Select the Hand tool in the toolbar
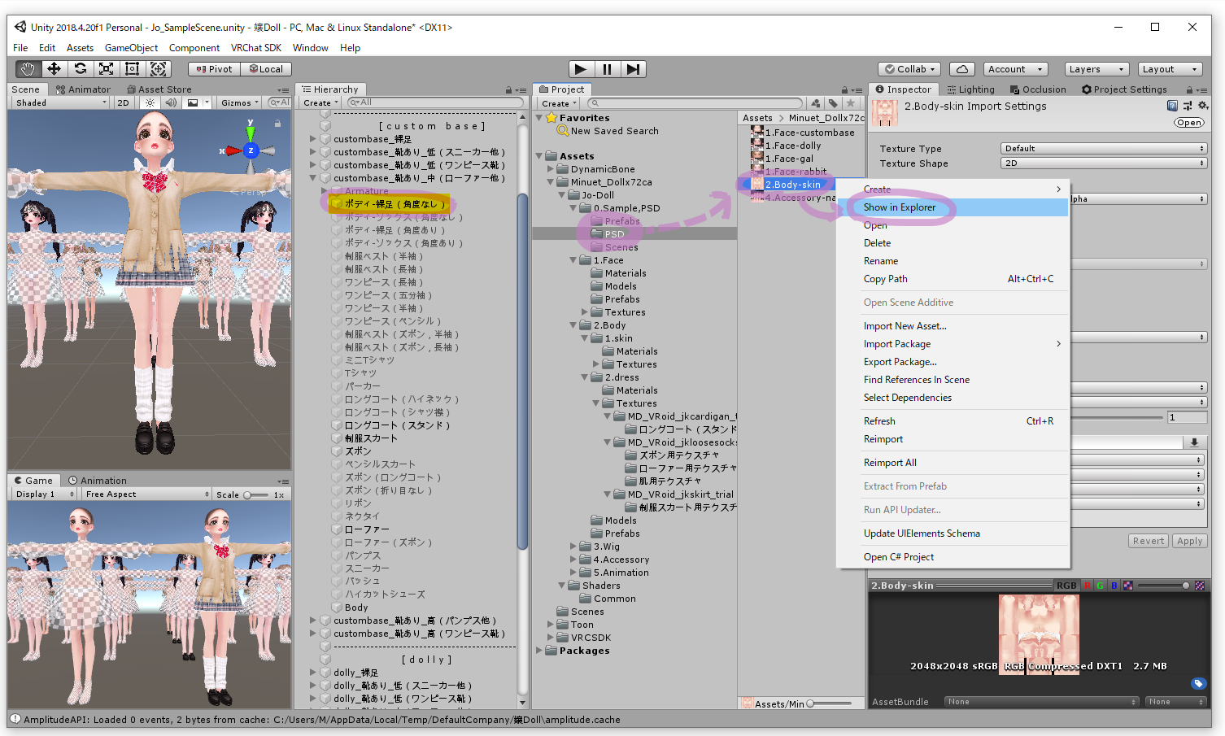The width and height of the screenshot is (1225, 736). (x=28, y=69)
